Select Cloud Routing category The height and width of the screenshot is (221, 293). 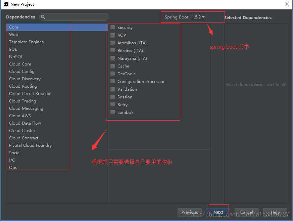coord(57,86)
